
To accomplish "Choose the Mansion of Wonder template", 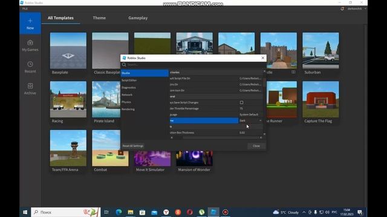I will point(194,162).
